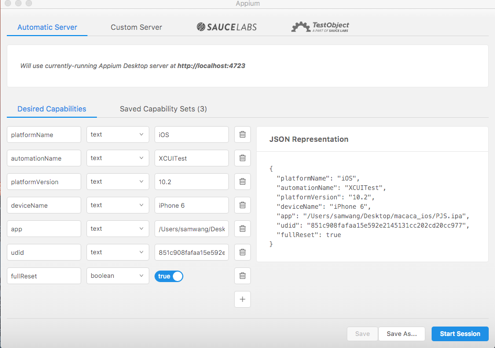The height and width of the screenshot is (348, 495).
Task: Edit the app capability name field
Action: click(x=44, y=229)
